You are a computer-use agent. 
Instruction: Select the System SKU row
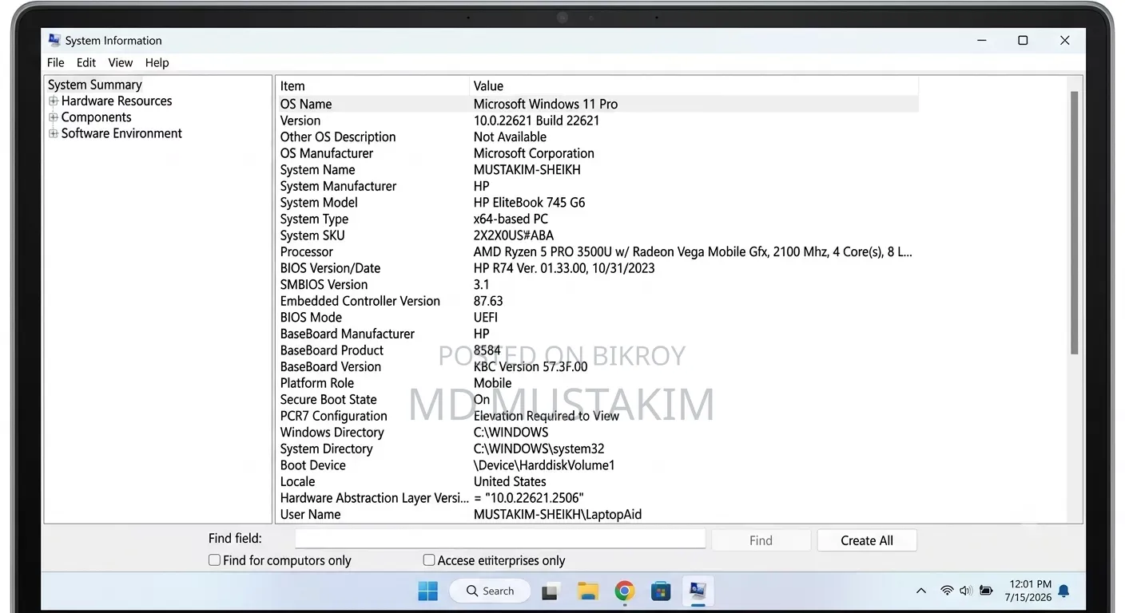597,235
